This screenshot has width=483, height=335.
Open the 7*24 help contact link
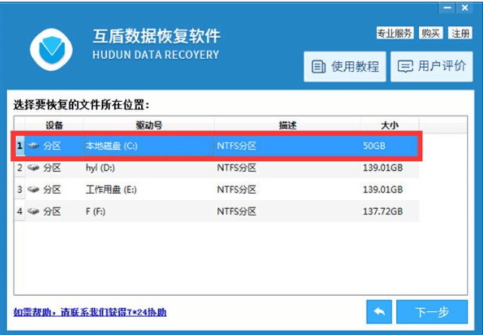pos(90,312)
